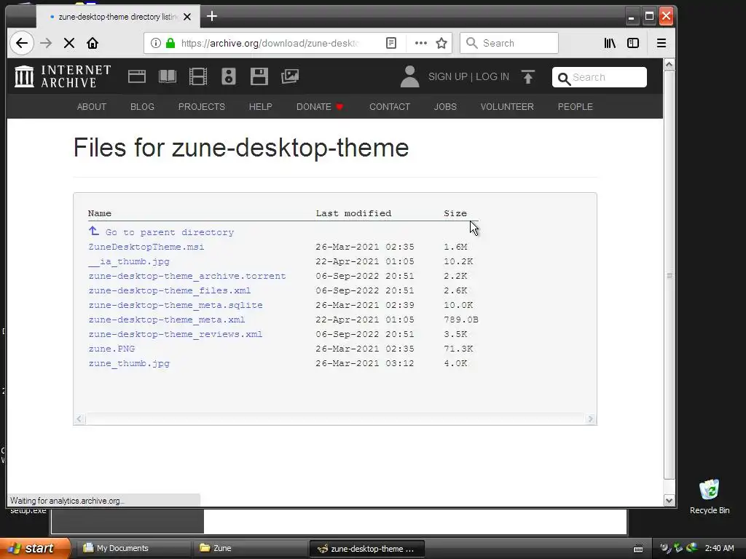This screenshot has width=746, height=559.
Task: Click the page scrollbar down arrow
Action: tap(669, 500)
